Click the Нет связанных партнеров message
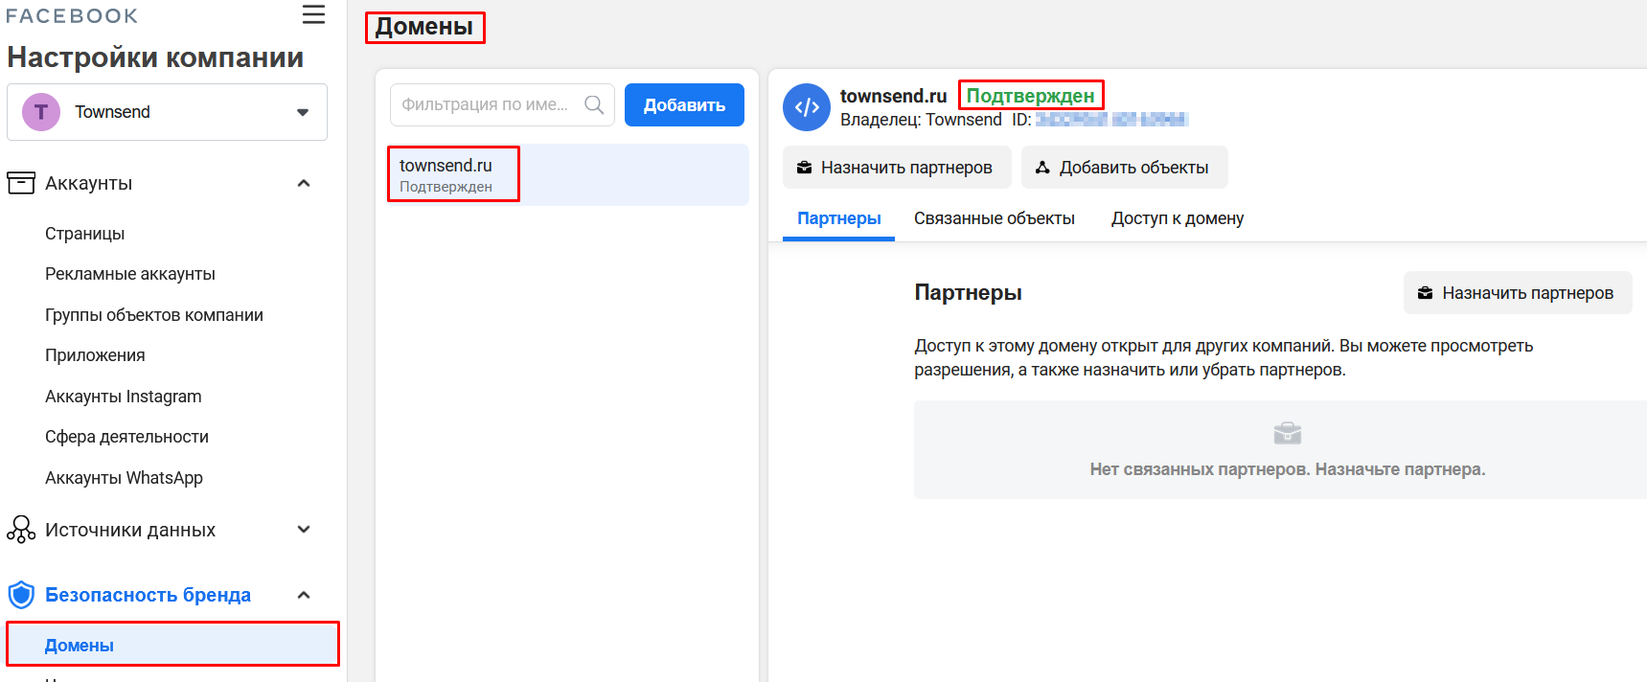The width and height of the screenshot is (1647, 682). pos(1288,469)
